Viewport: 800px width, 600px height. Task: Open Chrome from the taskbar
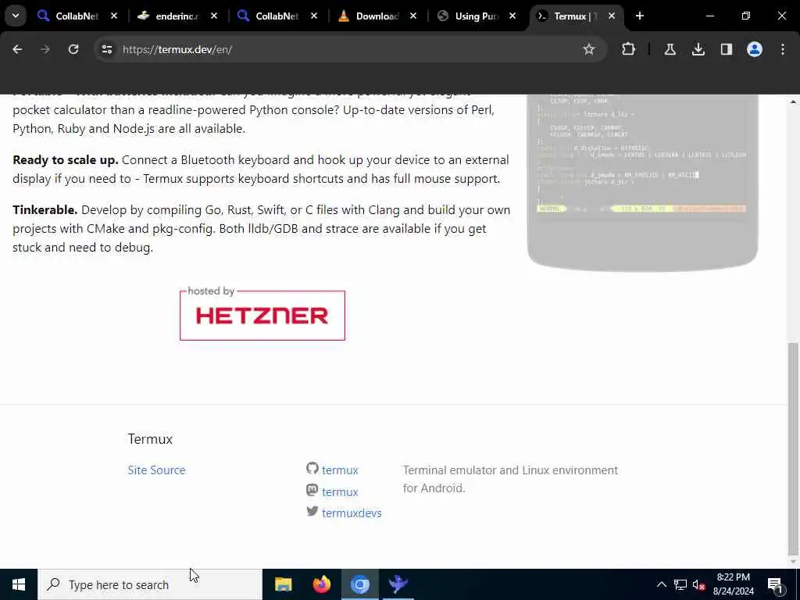359,584
